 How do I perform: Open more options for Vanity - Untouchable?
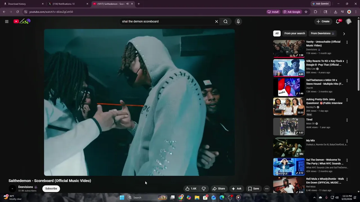click(347, 42)
